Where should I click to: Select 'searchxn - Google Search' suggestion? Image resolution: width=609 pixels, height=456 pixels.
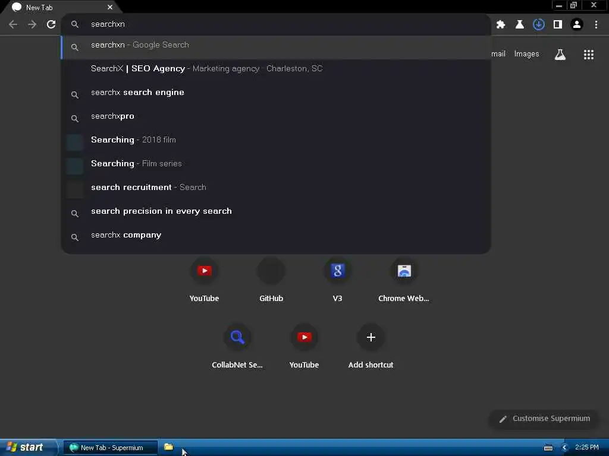276,47
